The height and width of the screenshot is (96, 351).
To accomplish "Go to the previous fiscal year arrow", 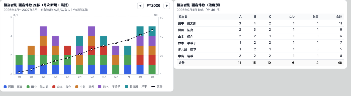I will [x=140, y=6].
